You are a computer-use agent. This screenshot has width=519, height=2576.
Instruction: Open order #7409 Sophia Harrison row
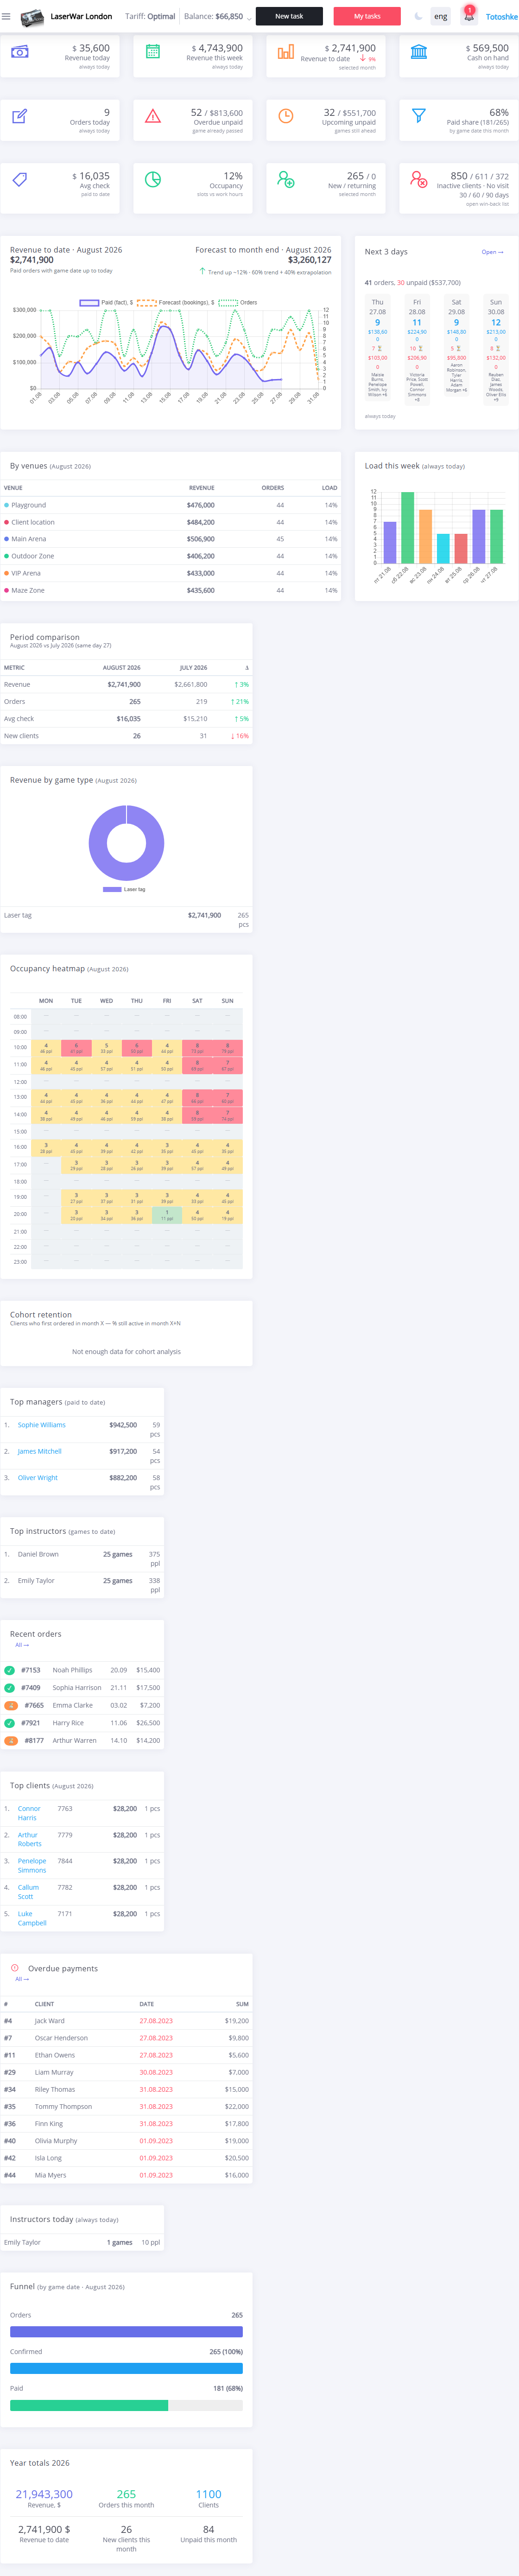tap(82, 1688)
